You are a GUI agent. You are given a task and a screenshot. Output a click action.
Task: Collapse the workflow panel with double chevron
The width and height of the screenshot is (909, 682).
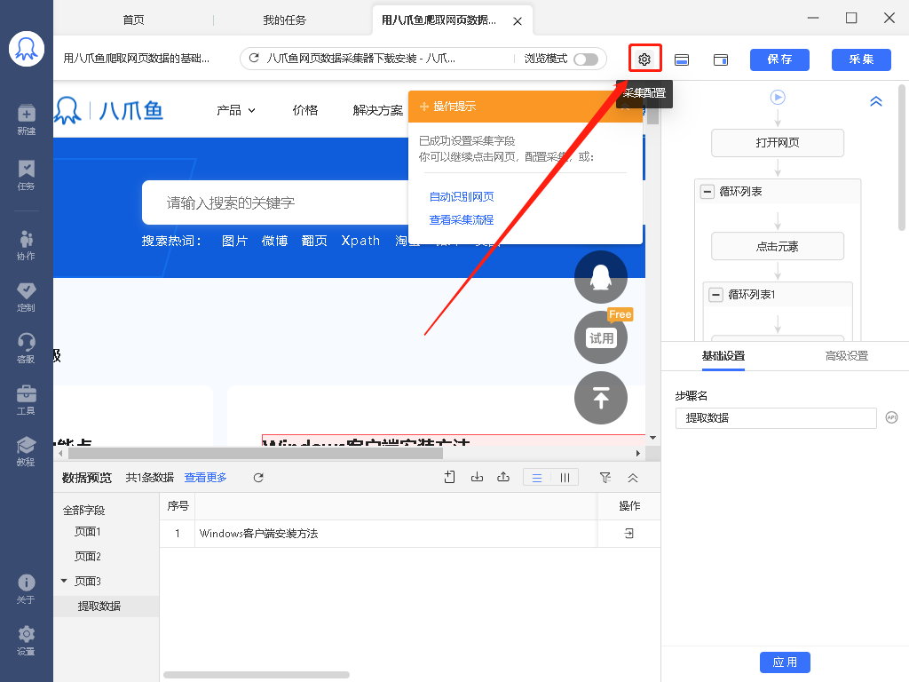pyautogui.click(x=876, y=101)
